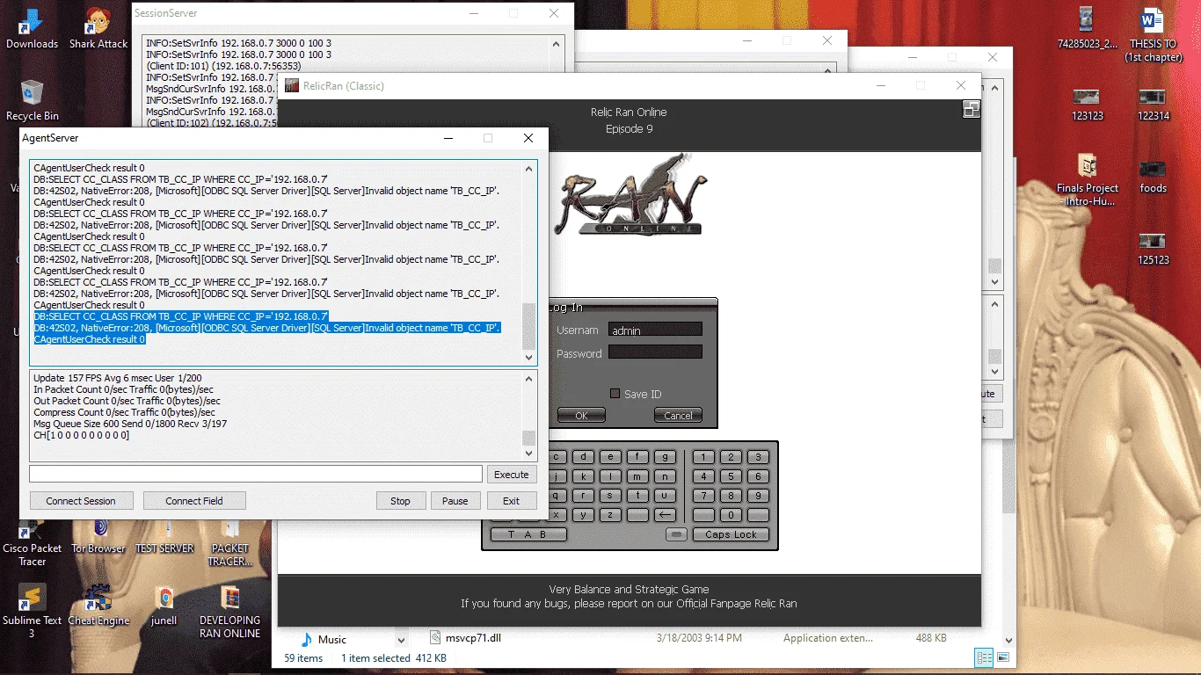Focus the AgentServer command input box
Screen dimensions: 1201x675
click(x=256, y=474)
